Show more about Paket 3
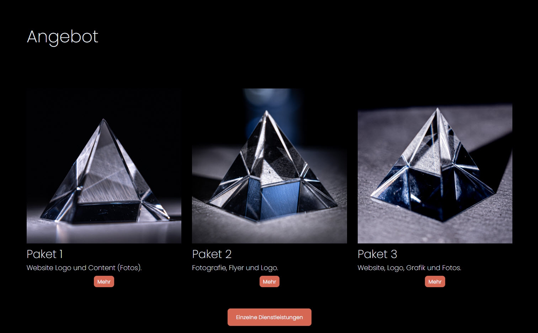This screenshot has height=333, width=538. click(x=435, y=281)
